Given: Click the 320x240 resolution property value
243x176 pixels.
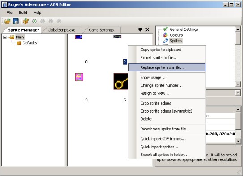Looking at the screenshot, I should coord(221,134).
